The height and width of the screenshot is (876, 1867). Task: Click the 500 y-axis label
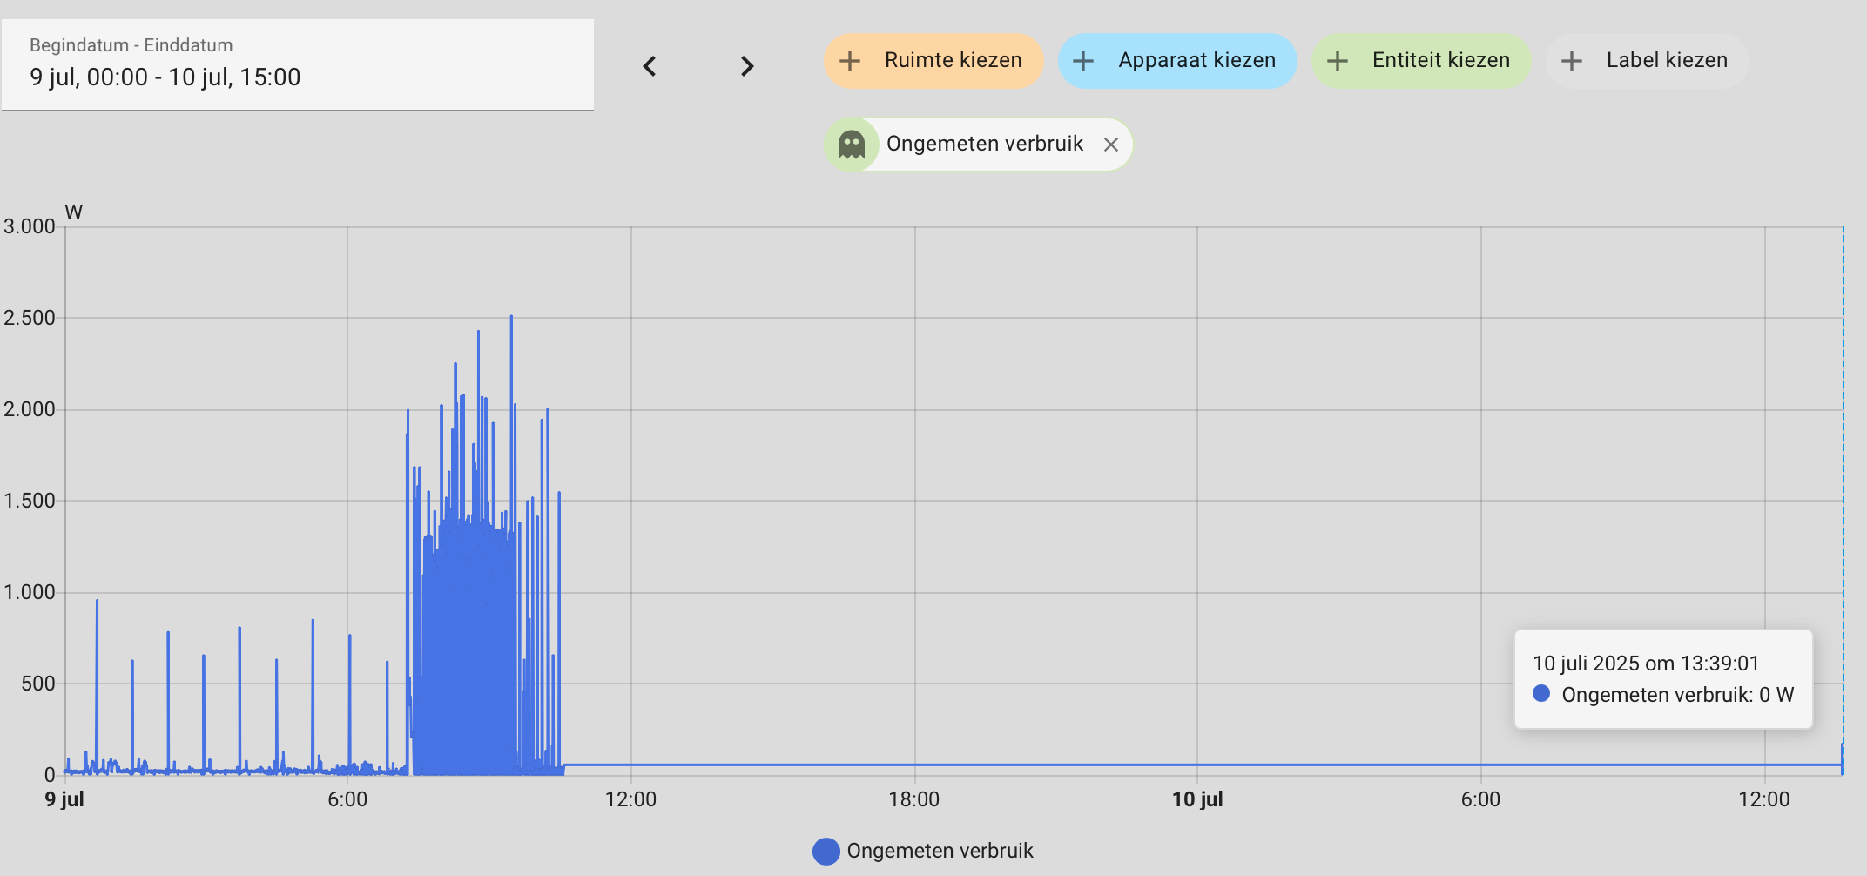point(38,684)
